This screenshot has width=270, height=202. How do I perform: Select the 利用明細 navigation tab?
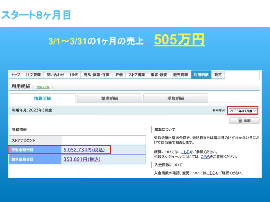pos(201,75)
